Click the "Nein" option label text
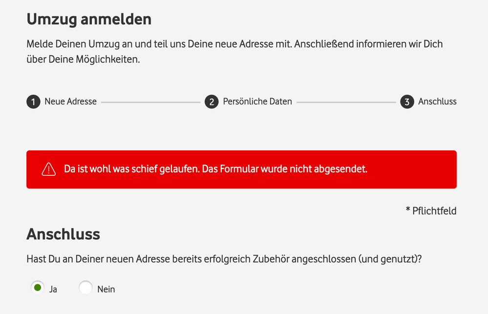 pyautogui.click(x=106, y=289)
